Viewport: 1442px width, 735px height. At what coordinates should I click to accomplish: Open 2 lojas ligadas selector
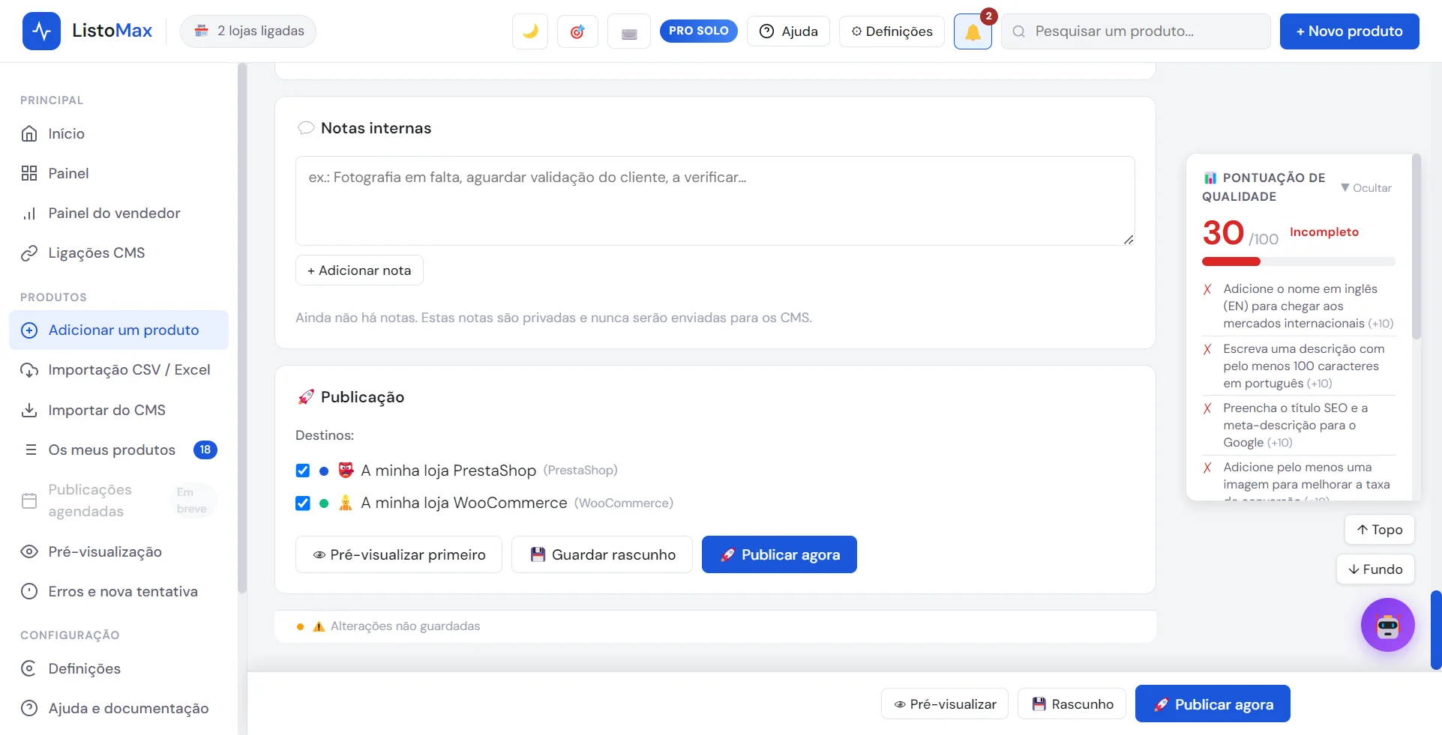point(248,31)
